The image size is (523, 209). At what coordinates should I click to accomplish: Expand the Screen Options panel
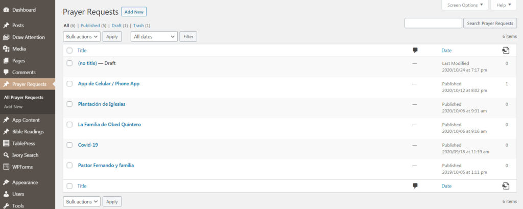pyautogui.click(x=464, y=5)
